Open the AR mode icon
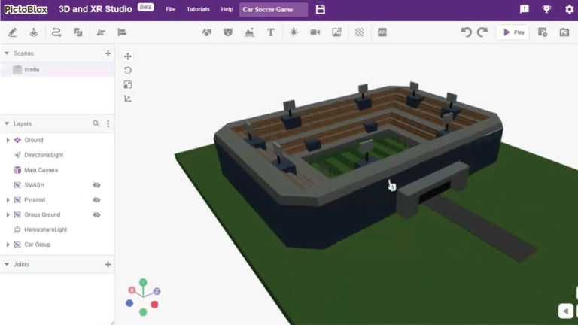This screenshot has width=578, height=325. click(x=382, y=32)
